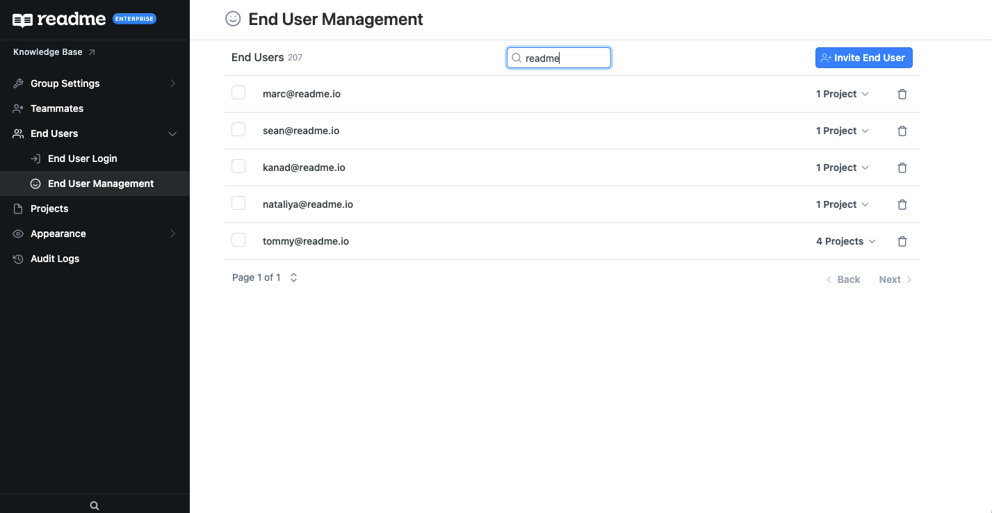992x513 pixels.
Task: Check the box for sean@readme.io
Action: [x=238, y=129]
